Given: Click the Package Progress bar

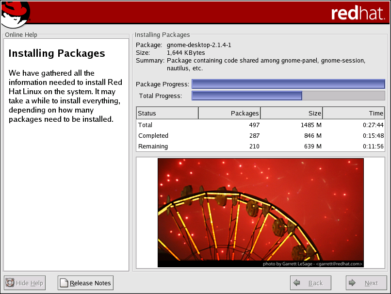Looking at the screenshot, I should 288,84.
